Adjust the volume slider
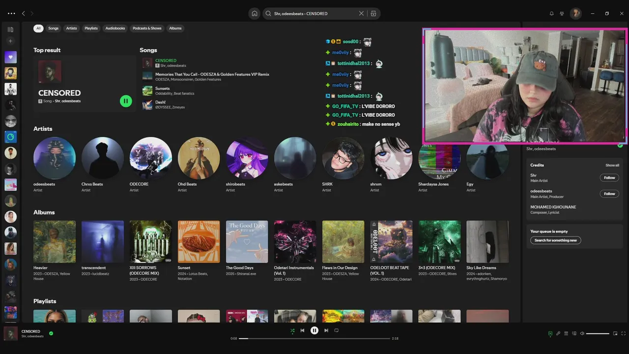This screenshot has height=354, width=629. pyautogui.click(x=598, y=333)
